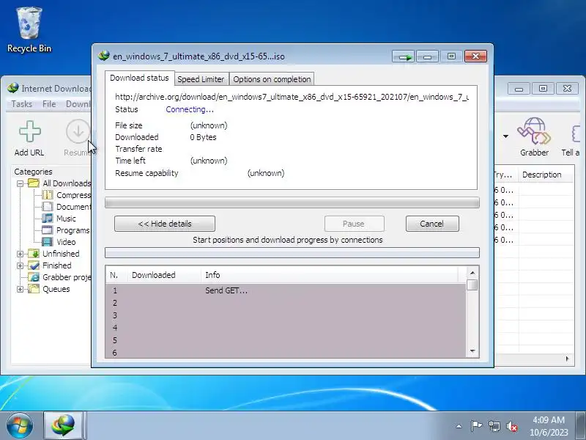Click the main window horizontal scroll right arrow
This screenshot has width=586, height=440.
(x=567, y=359)
